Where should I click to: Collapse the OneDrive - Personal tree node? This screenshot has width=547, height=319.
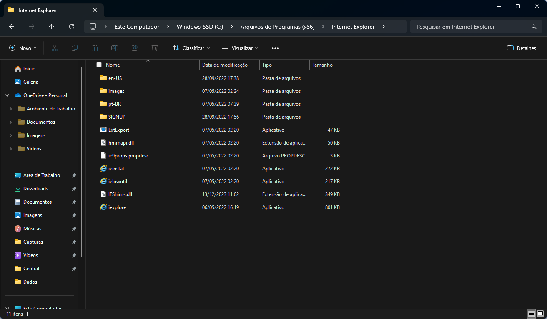pyautogui.click(x=8, y=95)
